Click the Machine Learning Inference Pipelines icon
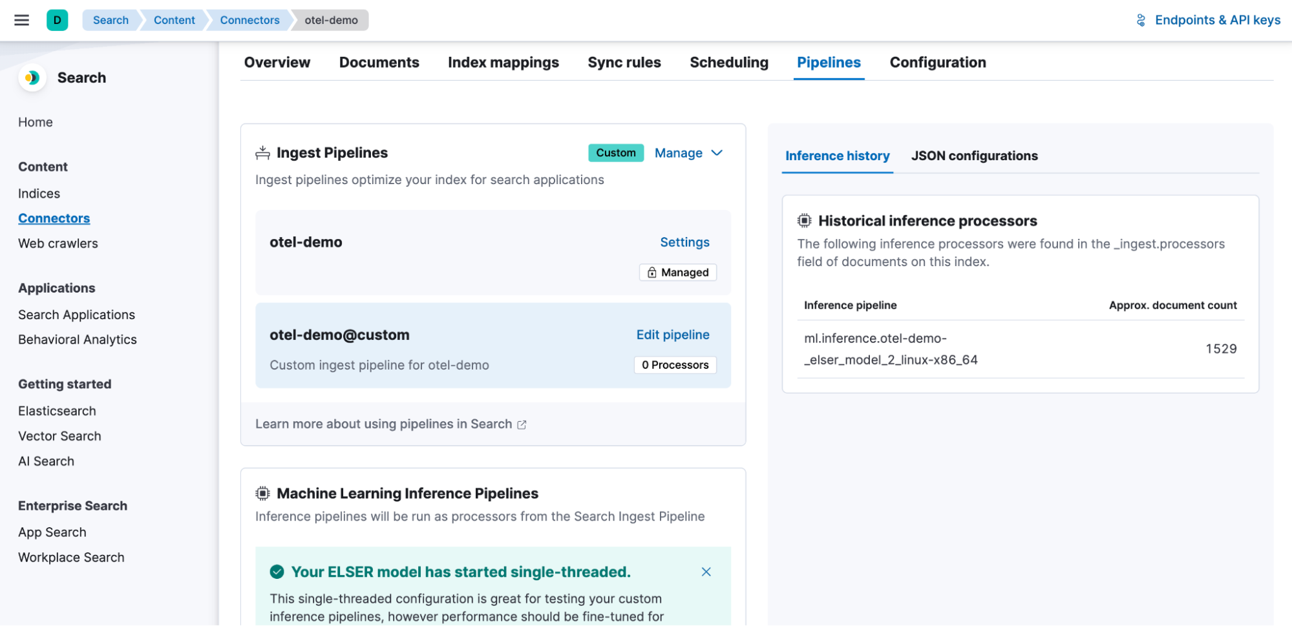This screenshot has height=626, width=1292. 262,494
